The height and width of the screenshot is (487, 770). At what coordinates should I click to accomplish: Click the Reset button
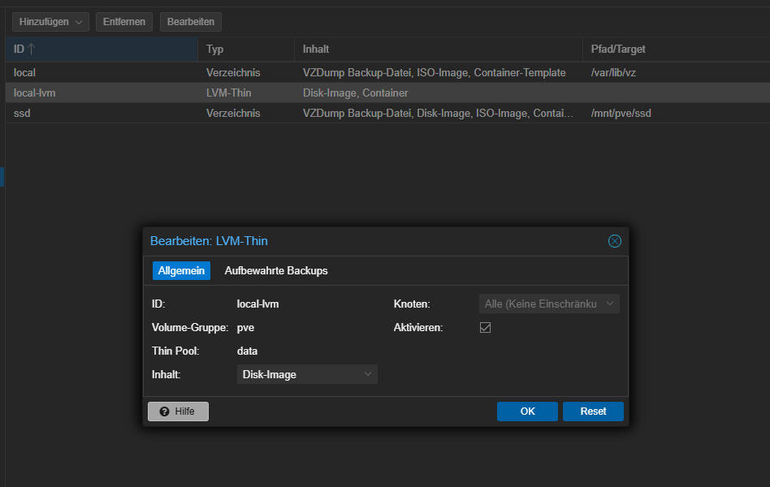[593, 412]
